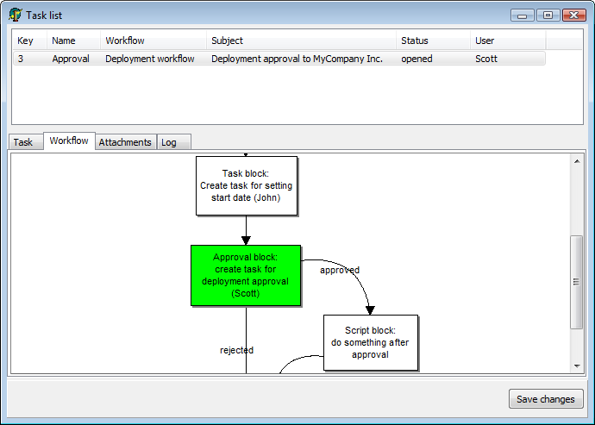Click the Script block node
595x425 pixels.
(x=371, y=342)
